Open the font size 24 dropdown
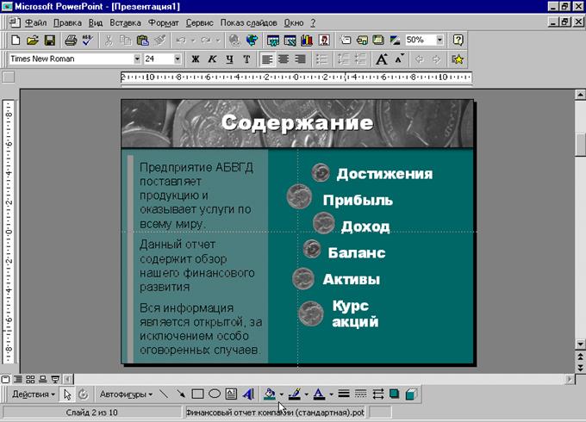Screen dimensions: 586x422 point(178,59)
